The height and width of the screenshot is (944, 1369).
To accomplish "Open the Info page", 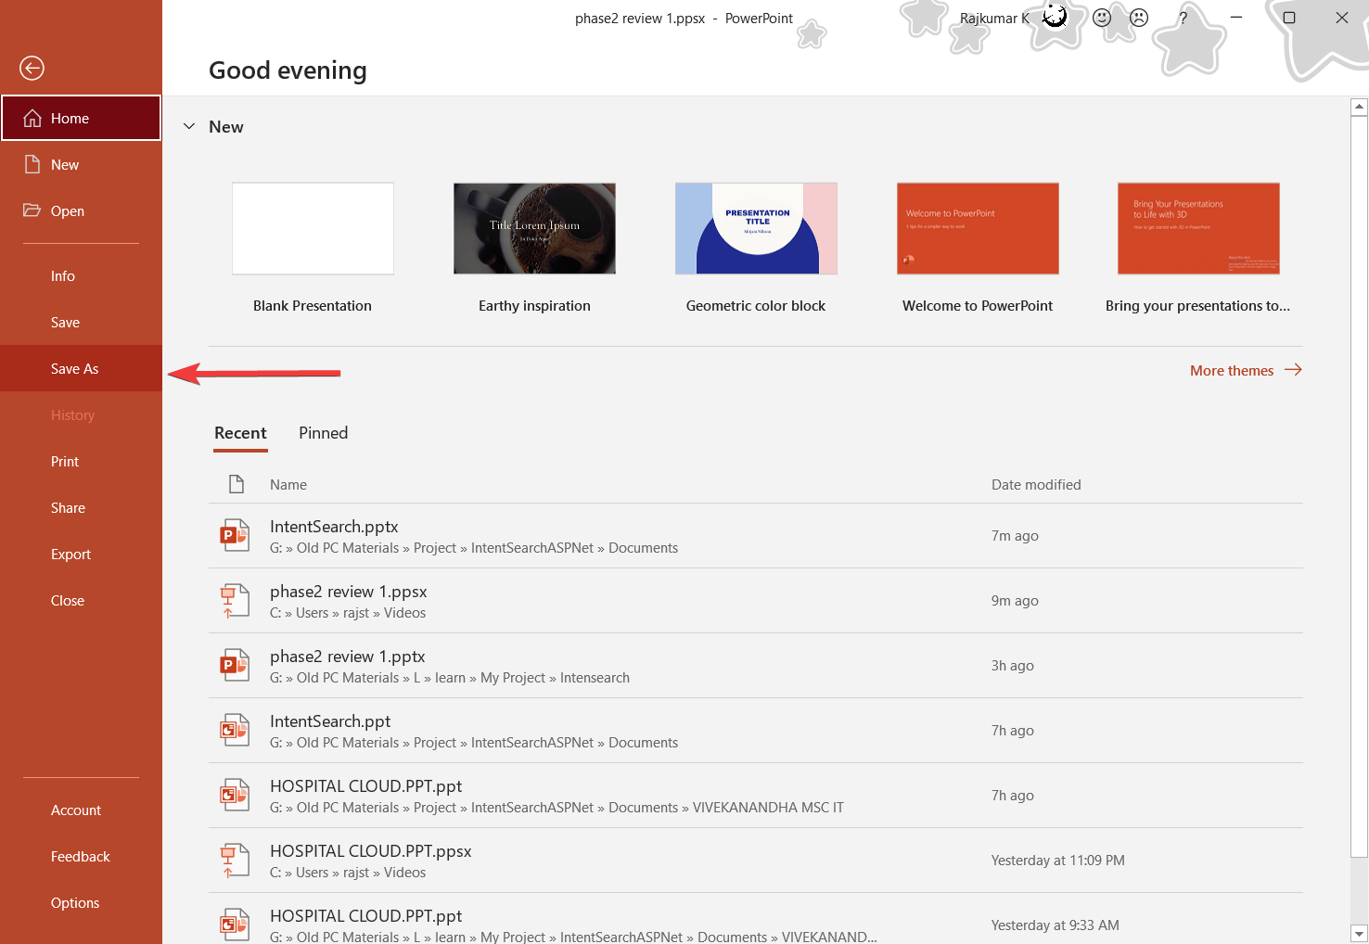I will 81,275.
